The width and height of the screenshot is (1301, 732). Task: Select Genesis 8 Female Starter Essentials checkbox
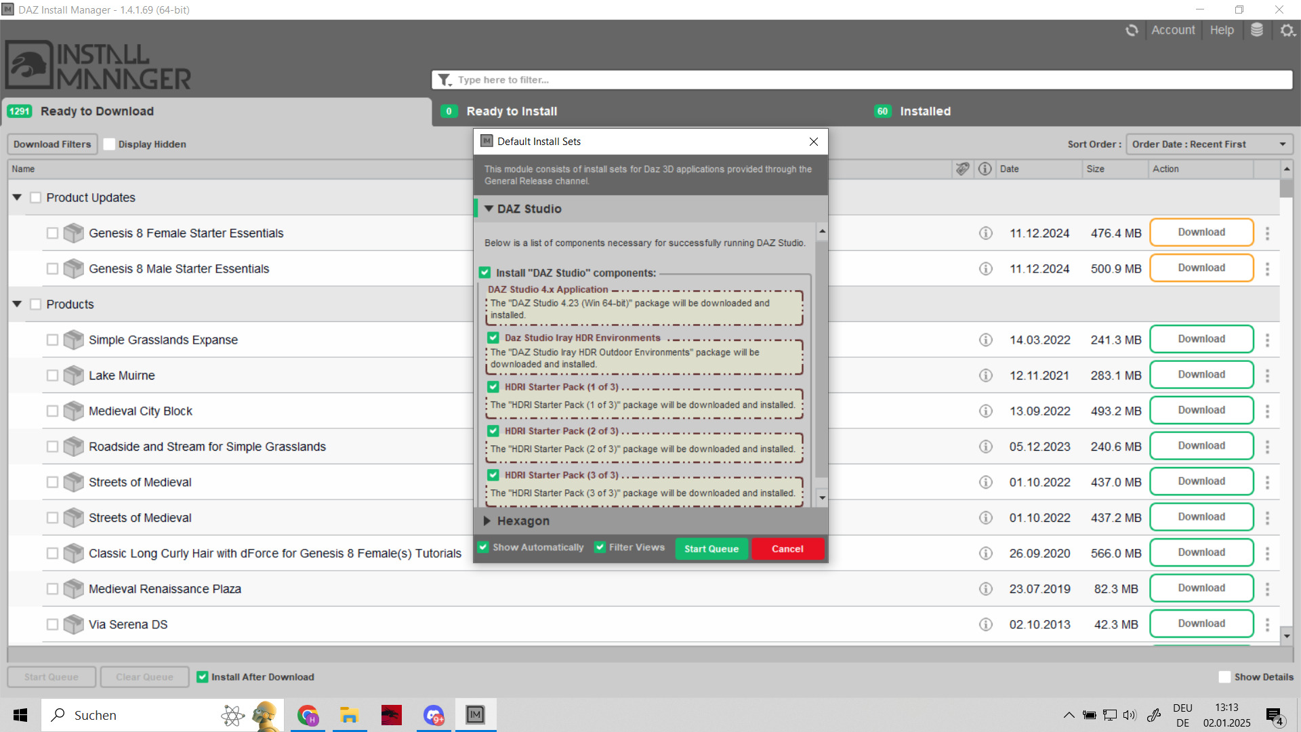click(x=52, y=233)
